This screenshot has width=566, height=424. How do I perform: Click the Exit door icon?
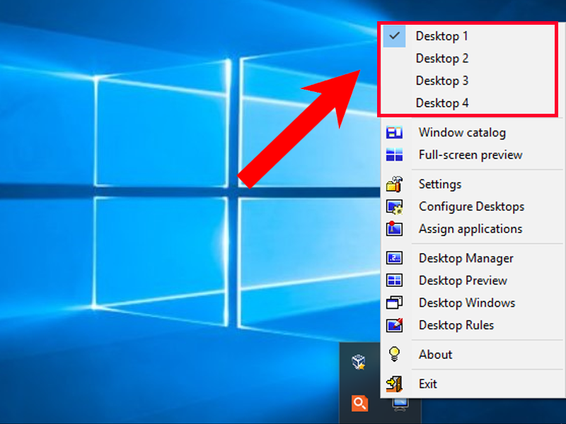coord(394,384)
